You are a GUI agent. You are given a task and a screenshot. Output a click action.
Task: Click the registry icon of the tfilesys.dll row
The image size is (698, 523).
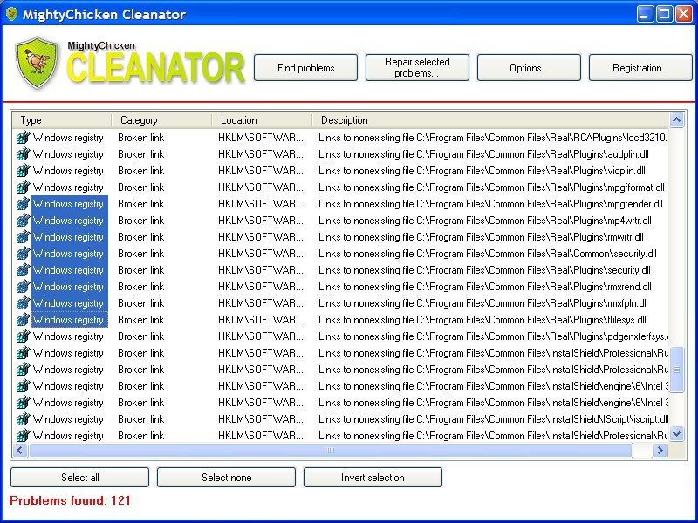click(23, 320)
